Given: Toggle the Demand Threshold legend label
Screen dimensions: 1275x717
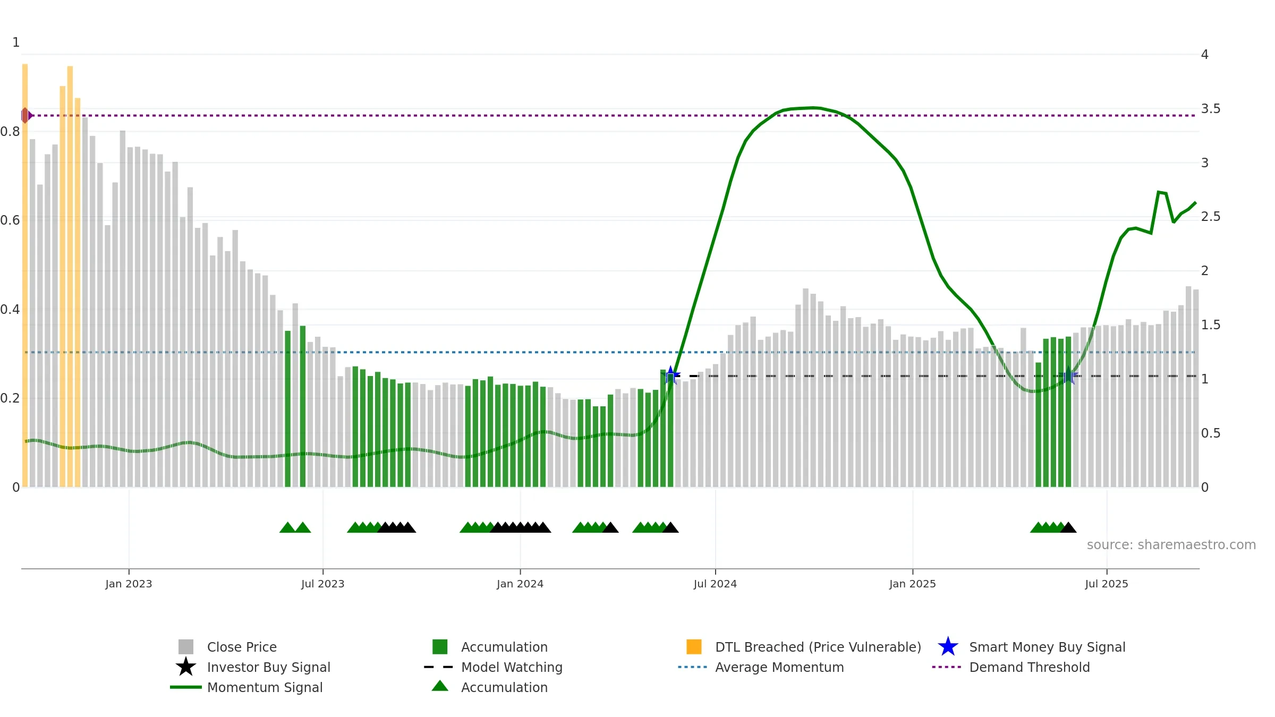Looking at the screenshot, I should click(x=1030, y=667).
